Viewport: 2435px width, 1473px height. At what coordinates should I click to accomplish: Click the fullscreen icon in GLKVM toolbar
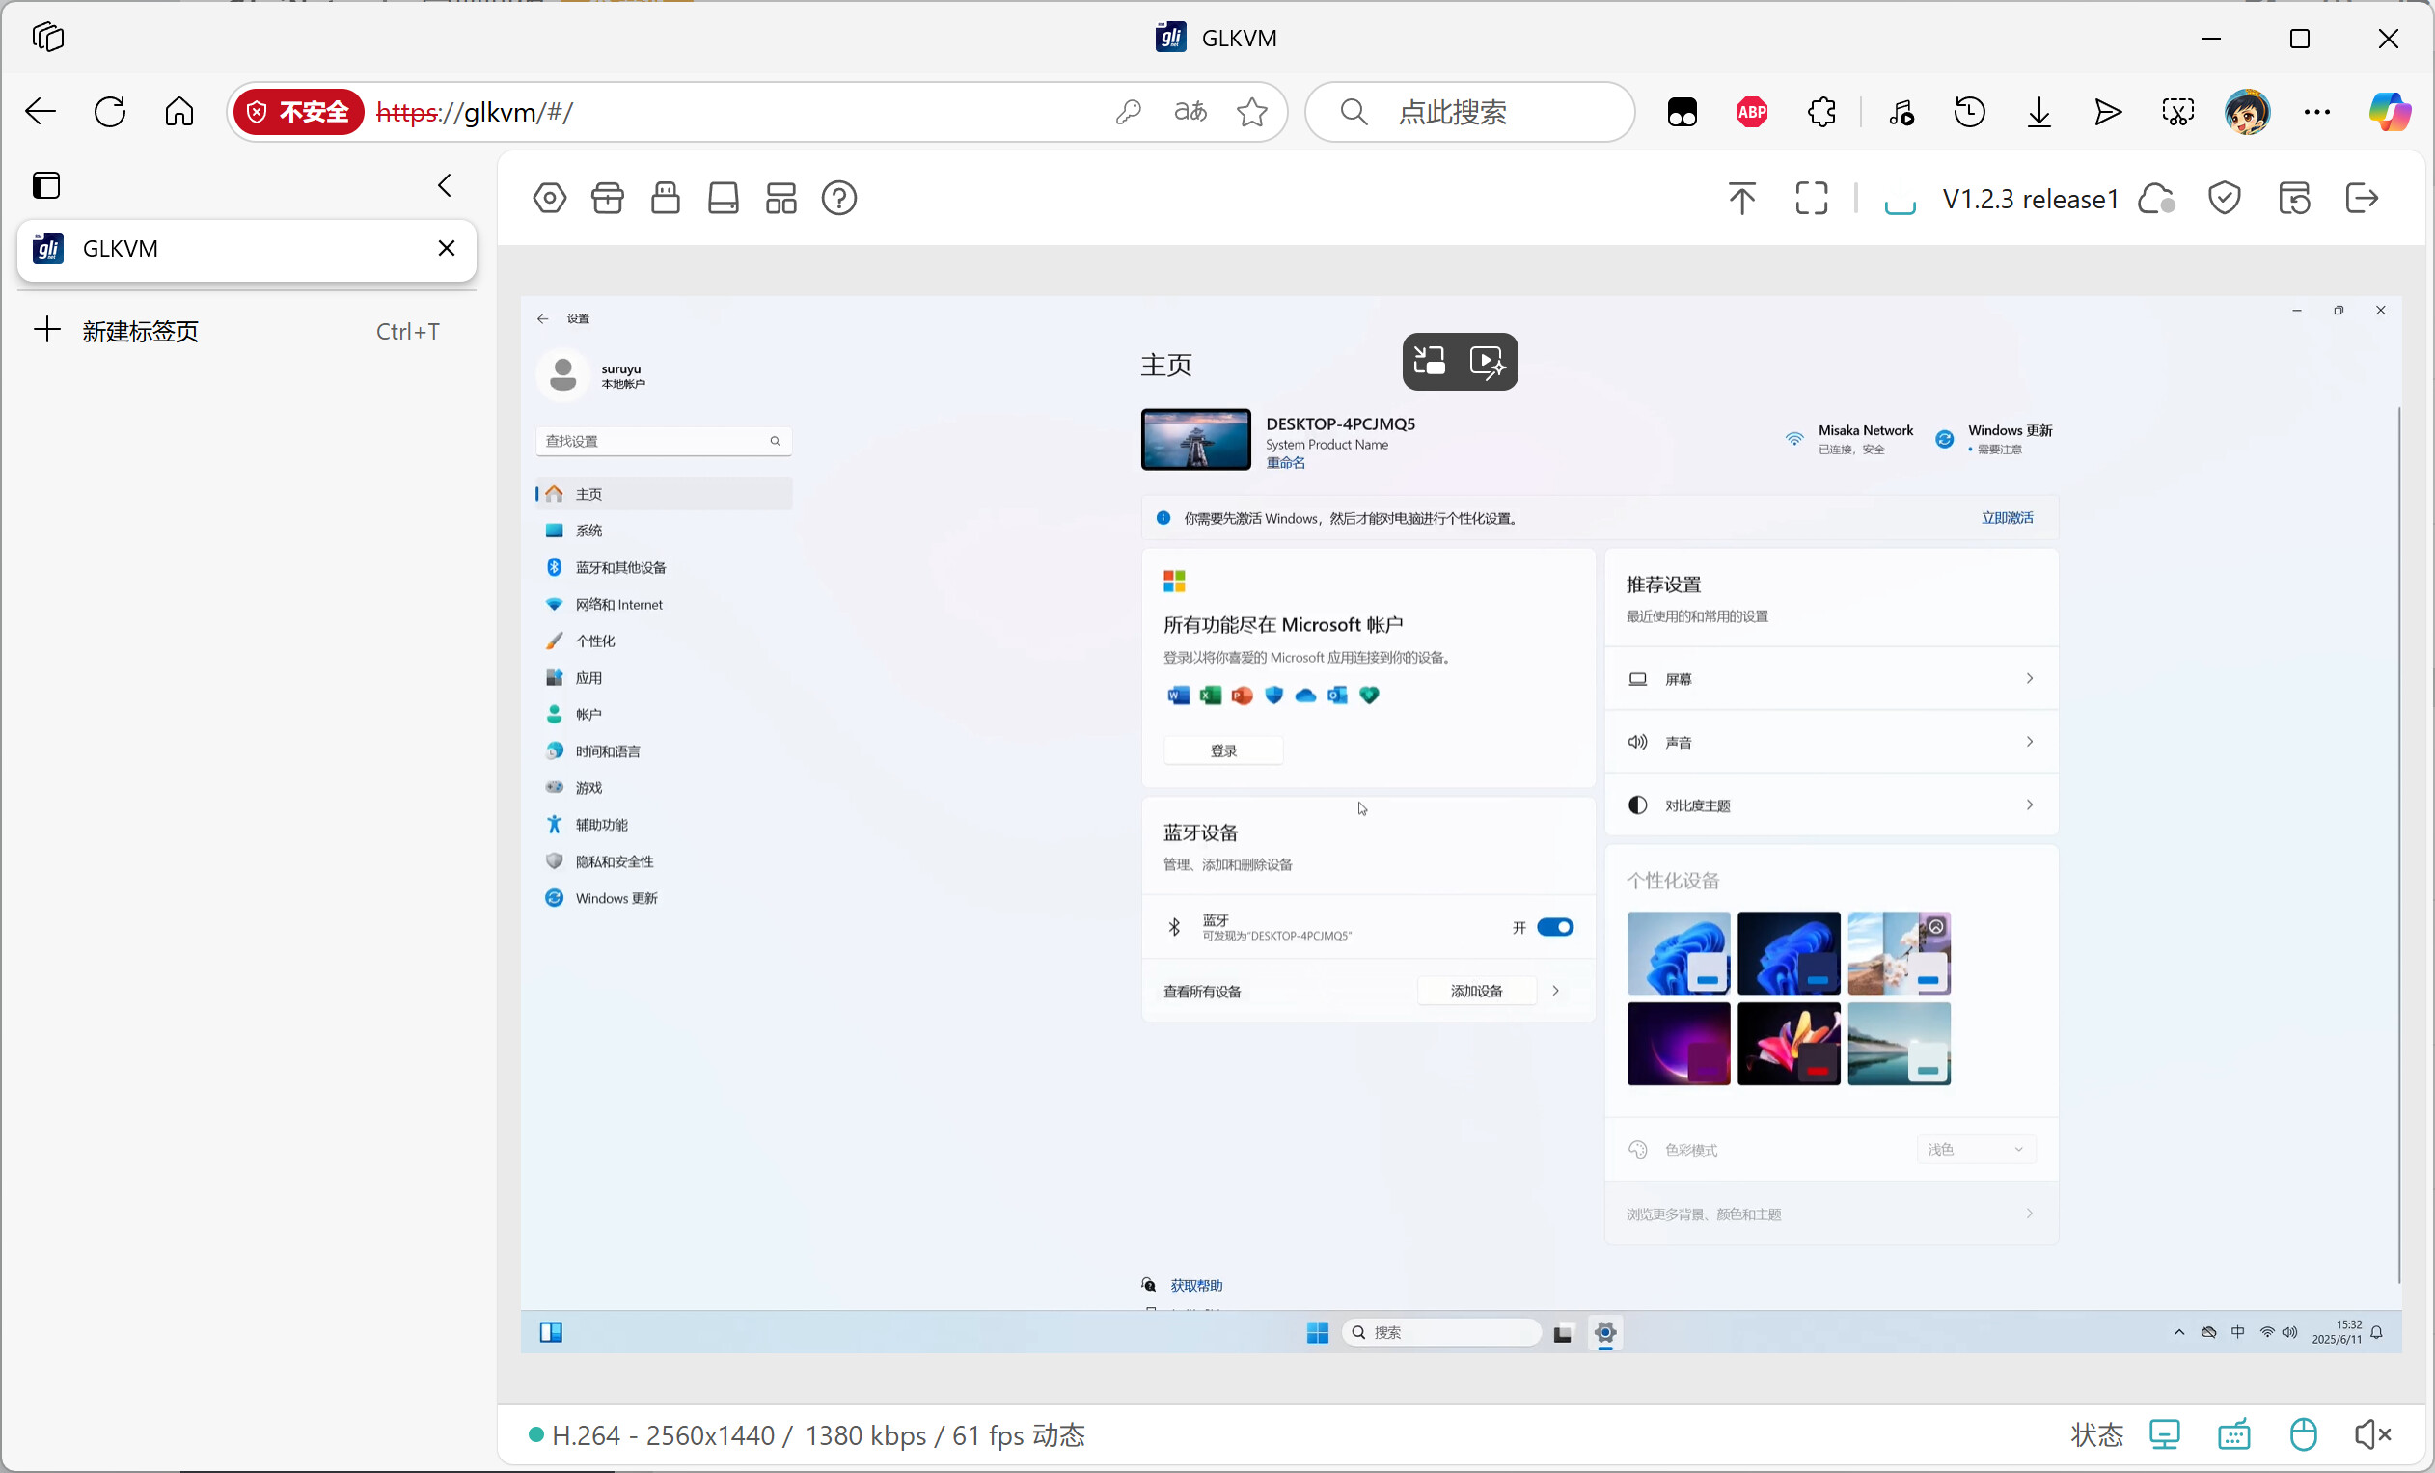[1811, 199]
